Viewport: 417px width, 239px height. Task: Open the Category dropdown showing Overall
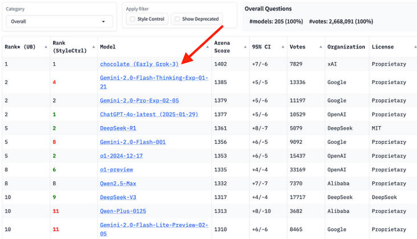click(x=59, y=22)
